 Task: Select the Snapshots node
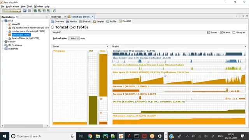pyautogui.click(x=13, y=49)
